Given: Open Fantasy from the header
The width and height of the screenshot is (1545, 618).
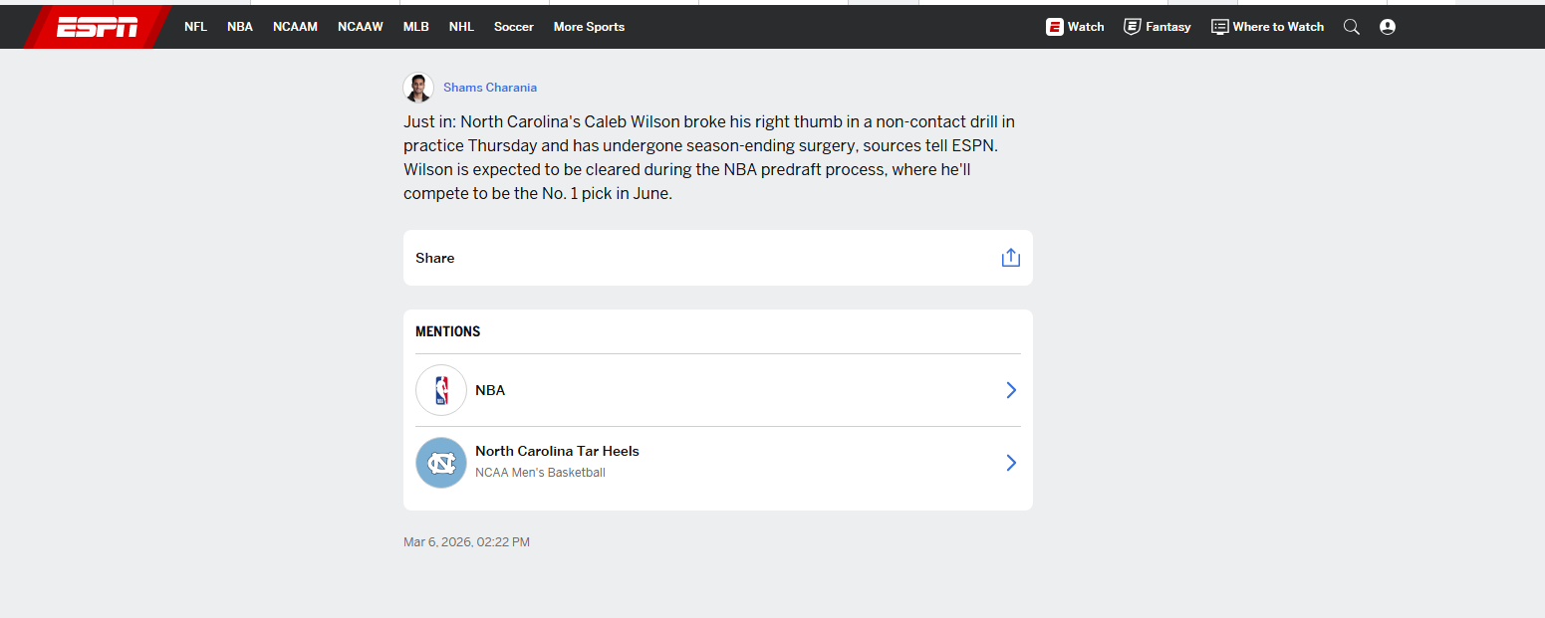Looking at the screenshot, I should [x=1157, y=27].
